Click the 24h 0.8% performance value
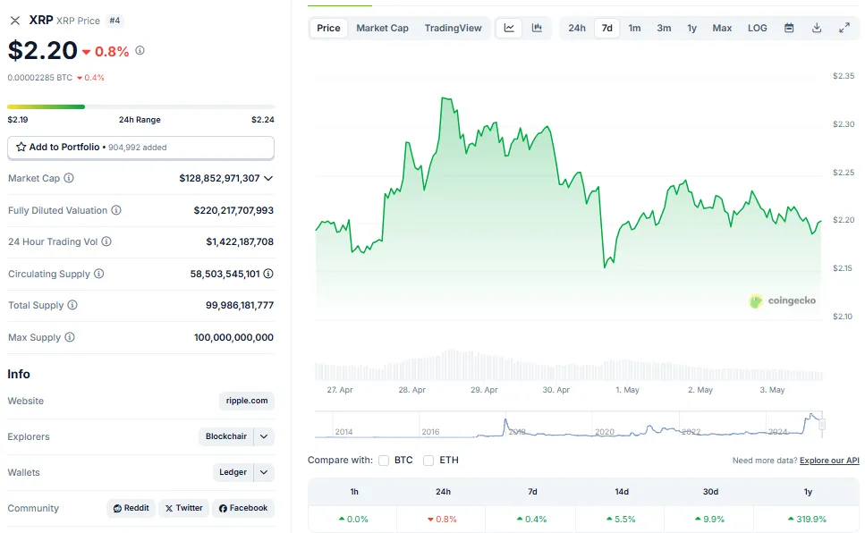Image resolution: width=865 pixels, height=533 pixels. click(443, 520)
